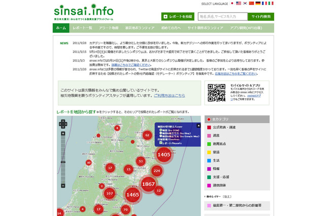Screen dimensions: 325x216
Task: Filter map by 情報 purple category
Action: click(237, 169)
